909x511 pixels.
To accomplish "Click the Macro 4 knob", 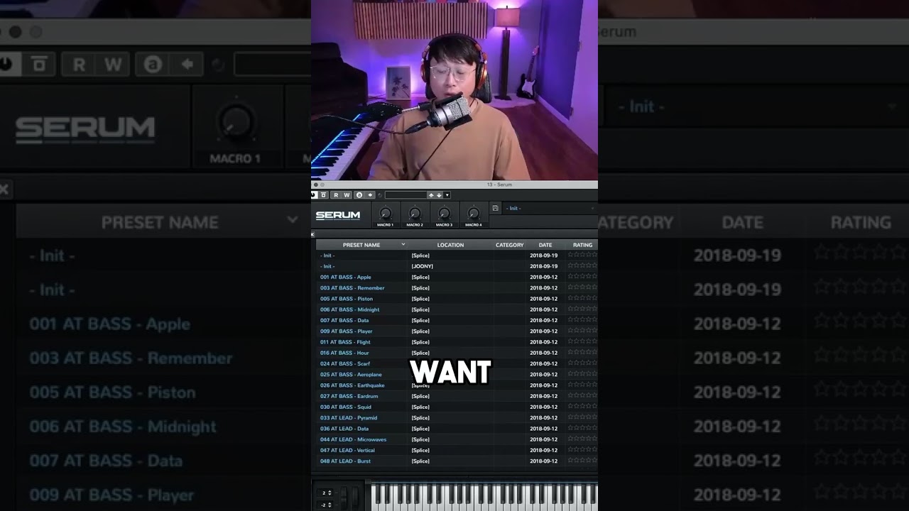I will 473,213.
